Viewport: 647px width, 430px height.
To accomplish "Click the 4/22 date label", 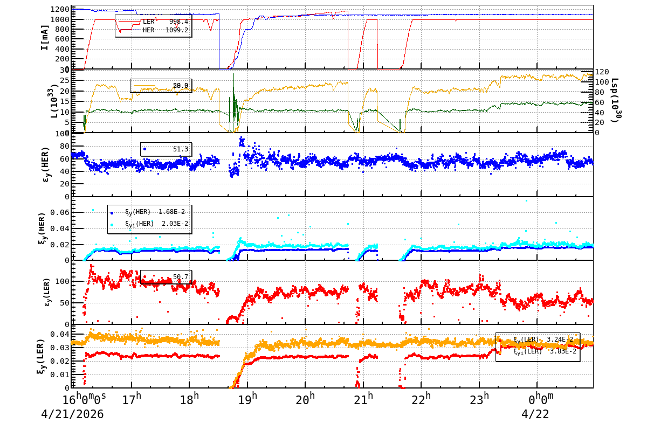I will coord(534,415).
